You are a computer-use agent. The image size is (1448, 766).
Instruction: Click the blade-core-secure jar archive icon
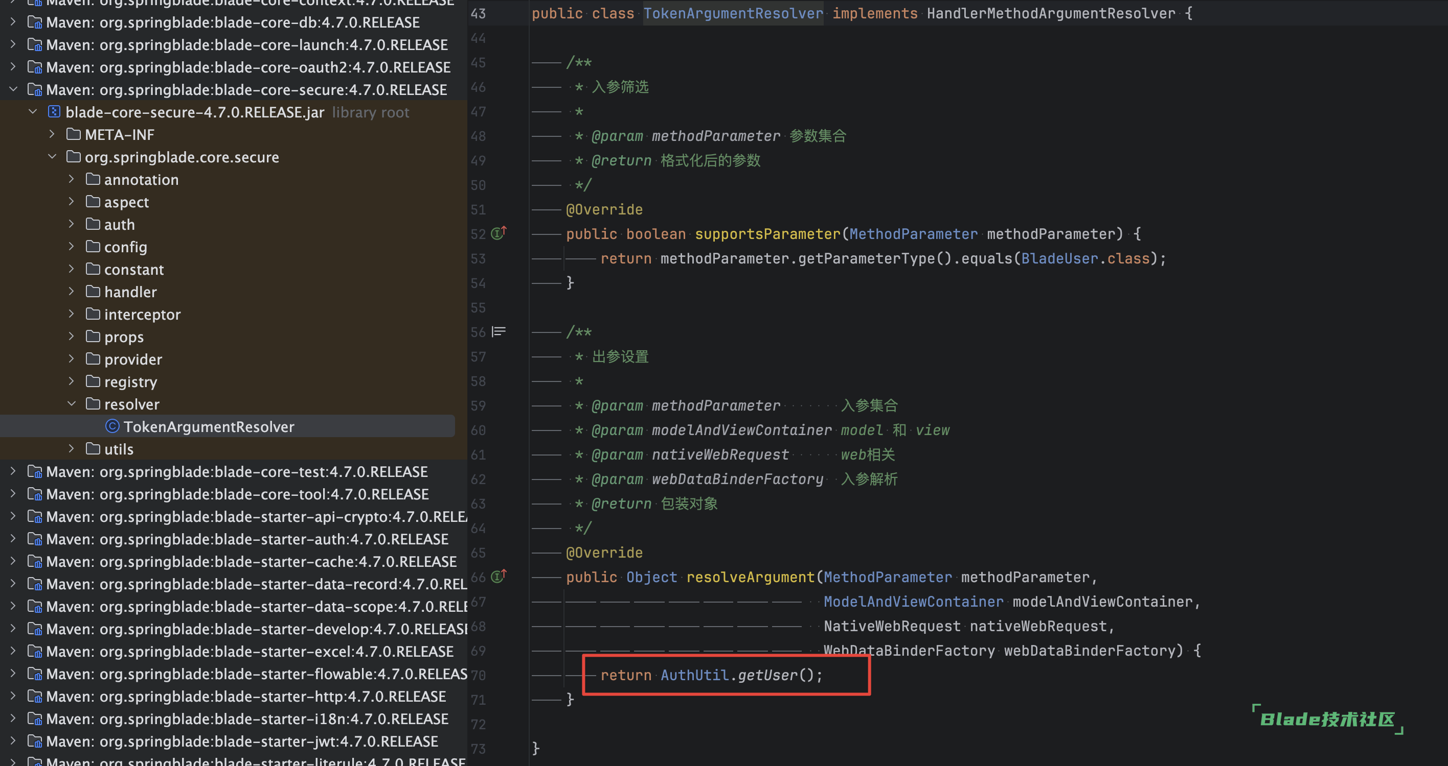point(54,112)
